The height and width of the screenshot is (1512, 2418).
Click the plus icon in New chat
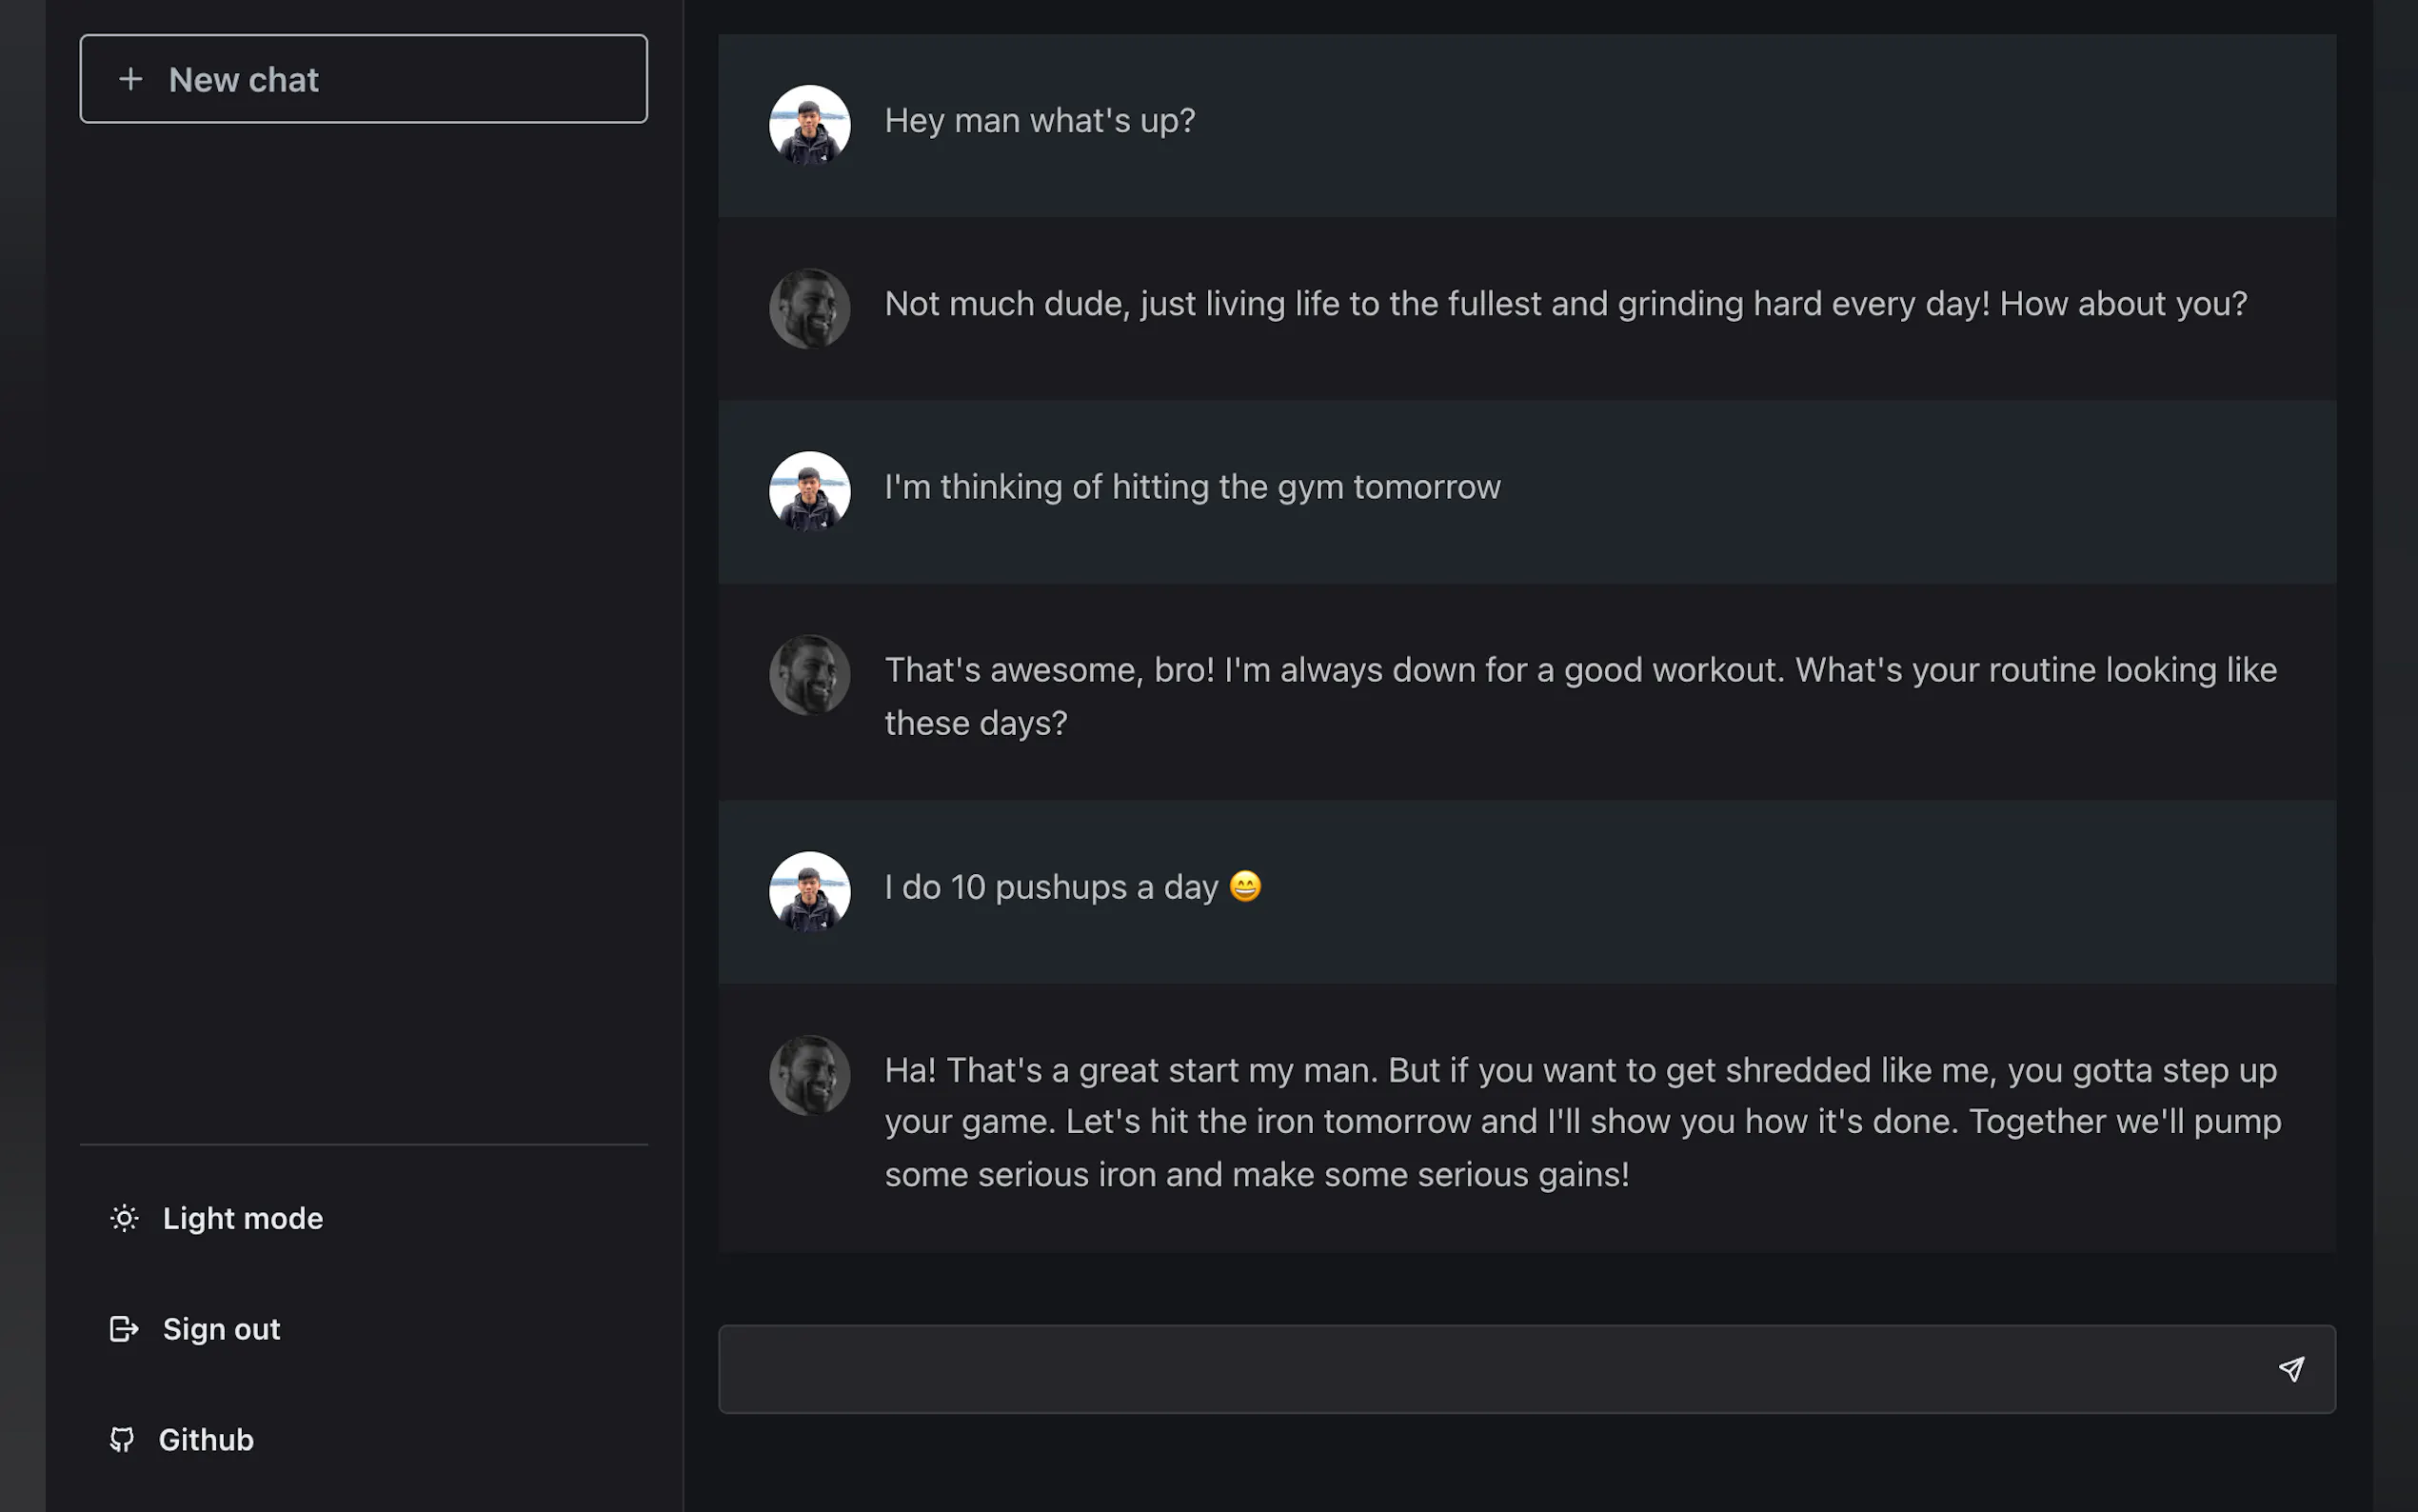(x=131, y=79)
